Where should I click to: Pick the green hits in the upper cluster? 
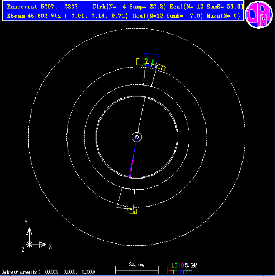151,63
